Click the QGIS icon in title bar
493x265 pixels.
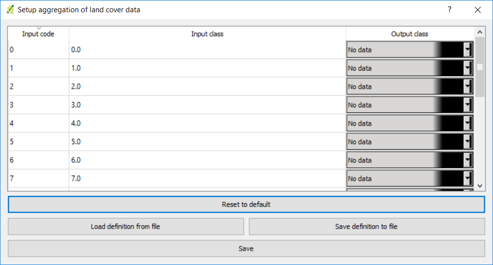(10, 9)
